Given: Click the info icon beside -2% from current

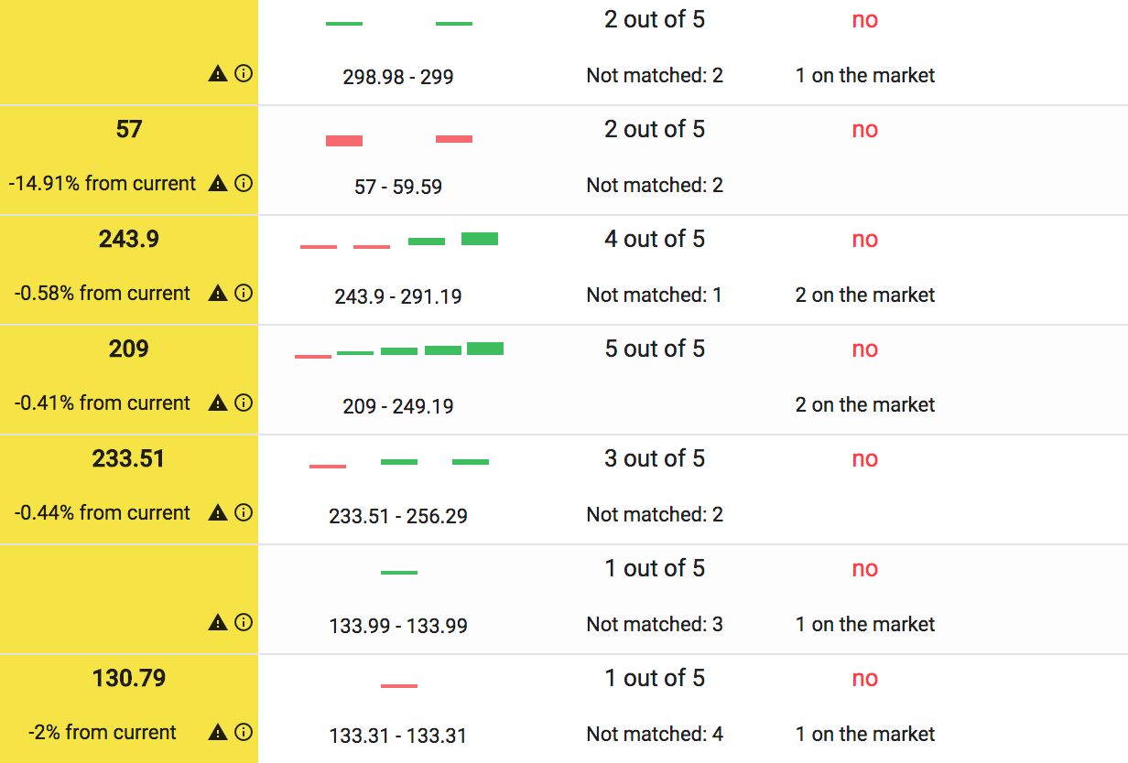Looking at the screenshot, I should coord(244,732).
